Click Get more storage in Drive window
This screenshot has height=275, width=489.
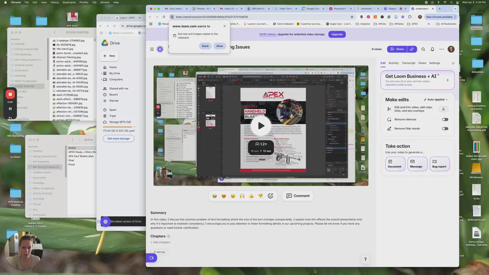[118, 139]
